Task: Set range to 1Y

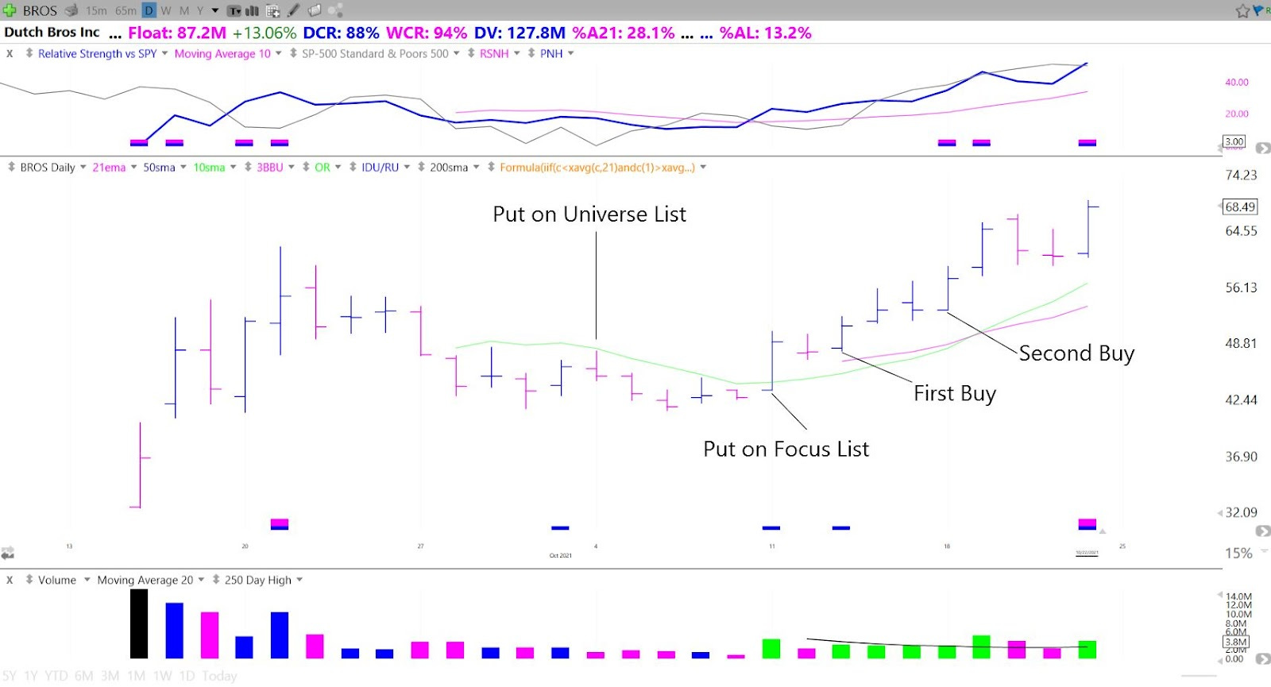Action: point(31,676)
